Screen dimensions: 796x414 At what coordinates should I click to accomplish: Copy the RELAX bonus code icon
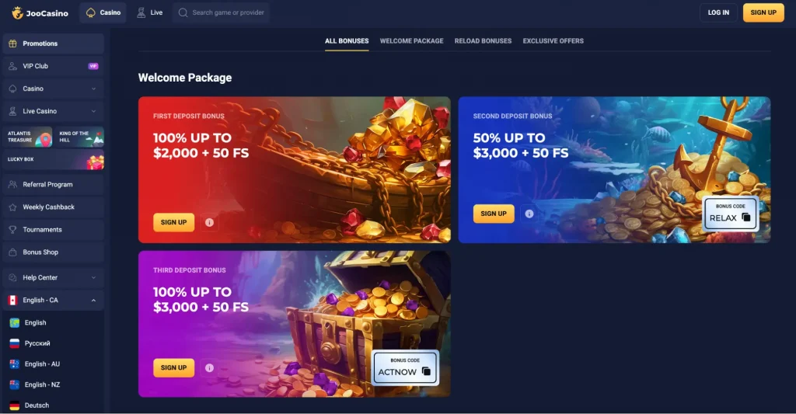745,217
